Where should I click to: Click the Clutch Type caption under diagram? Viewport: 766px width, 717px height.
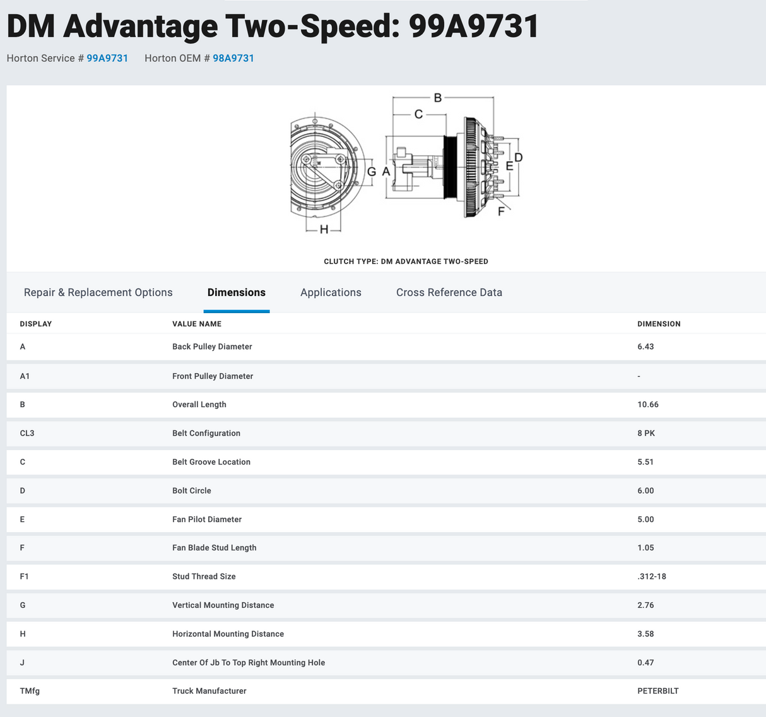406,261
